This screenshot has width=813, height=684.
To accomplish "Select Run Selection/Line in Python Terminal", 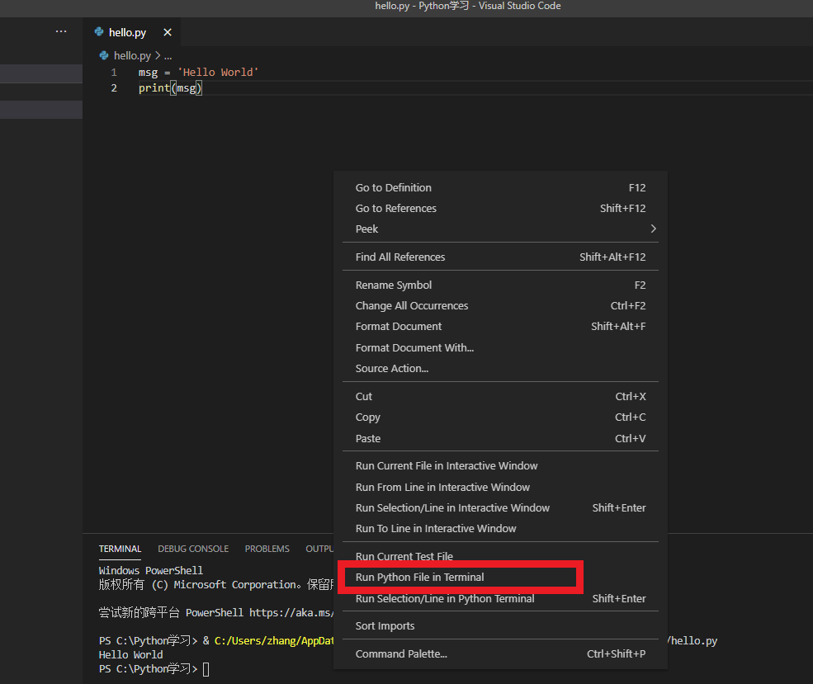I will click(x=500, y=598).
